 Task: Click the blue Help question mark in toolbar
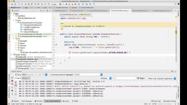tap(94, 4)
